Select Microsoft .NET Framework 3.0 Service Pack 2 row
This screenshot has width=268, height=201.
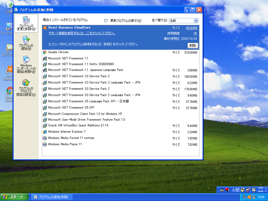tap(121, 89)
